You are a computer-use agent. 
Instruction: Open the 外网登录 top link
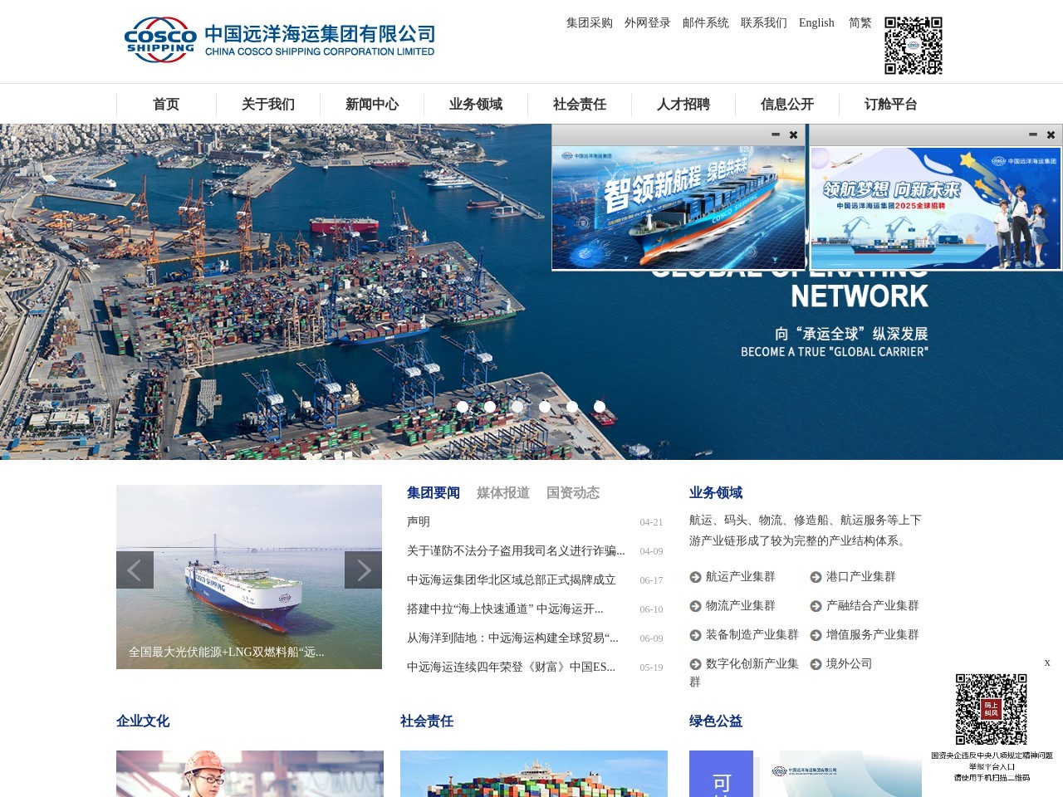(x=648, y=23)
